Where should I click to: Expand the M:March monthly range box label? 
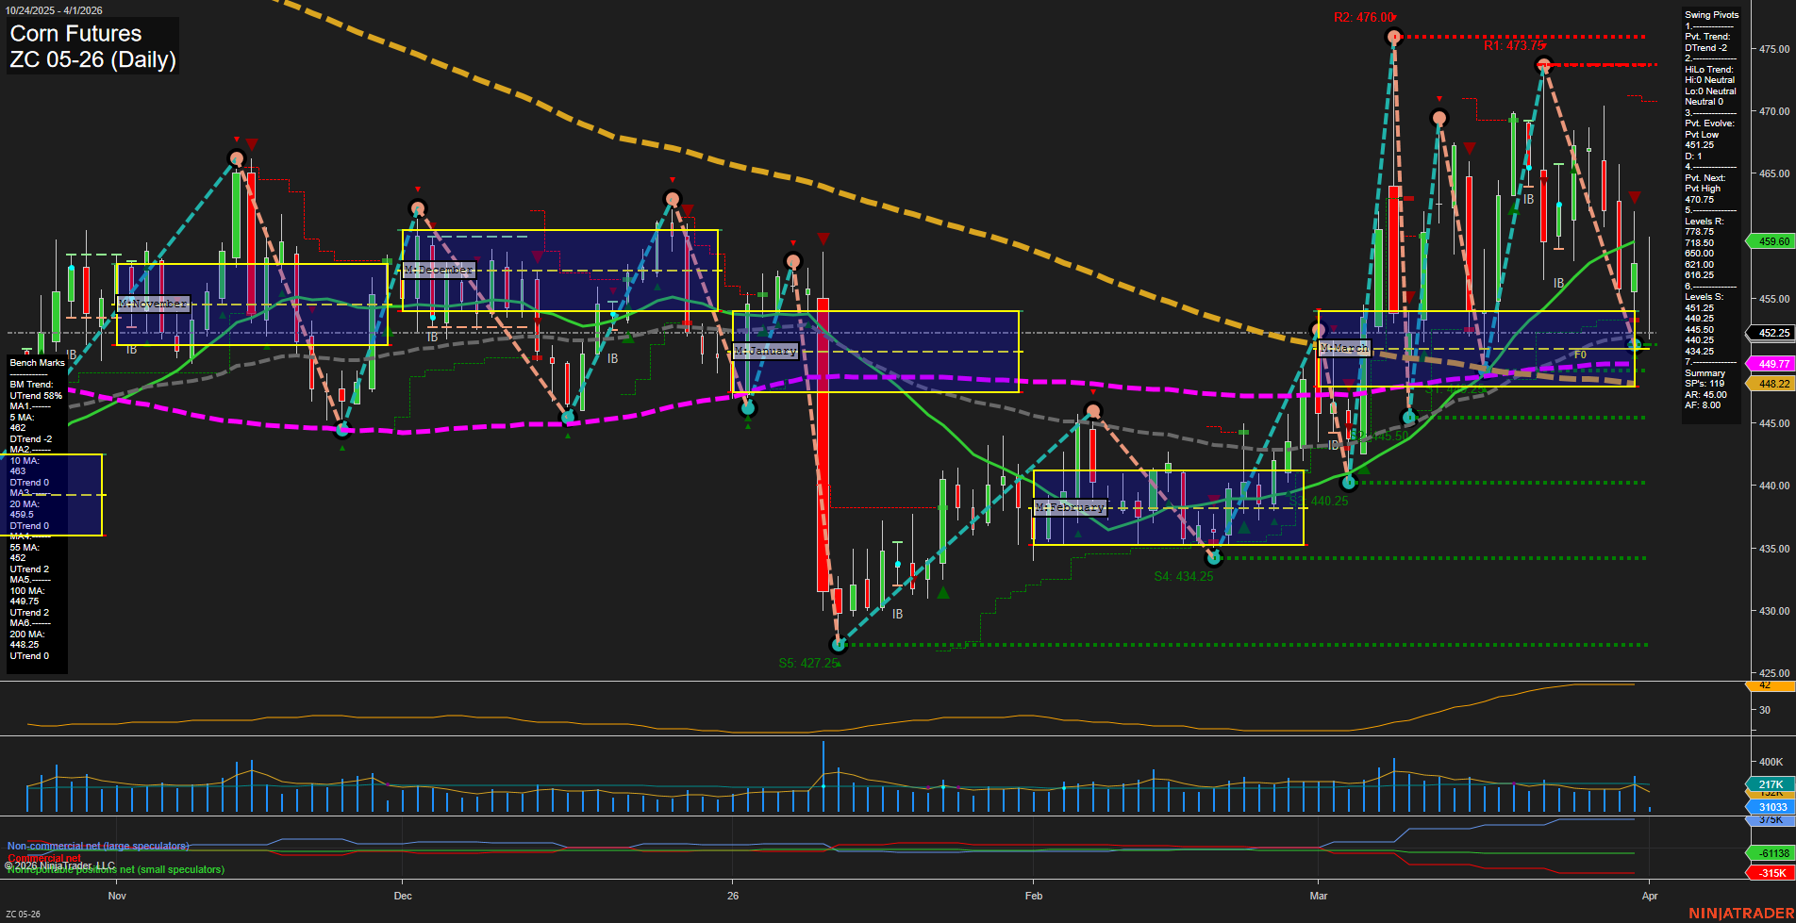pos(1343,347)
